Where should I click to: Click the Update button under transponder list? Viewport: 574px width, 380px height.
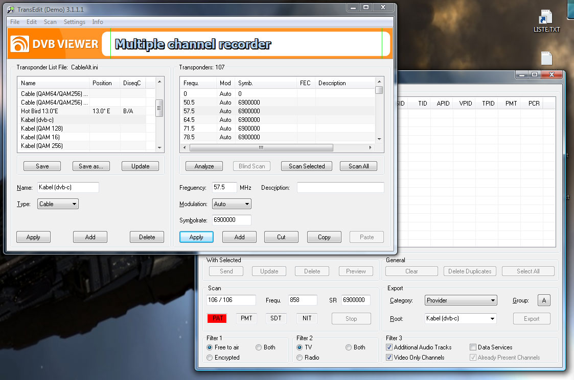tap(140, 166)
